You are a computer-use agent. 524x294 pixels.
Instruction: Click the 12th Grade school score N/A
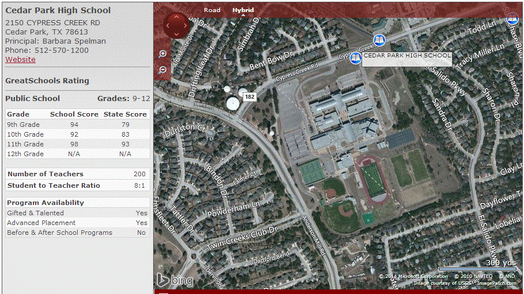(74, 154)
